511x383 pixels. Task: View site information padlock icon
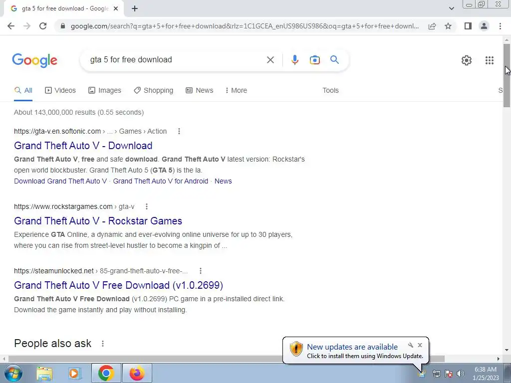point(63,26)
